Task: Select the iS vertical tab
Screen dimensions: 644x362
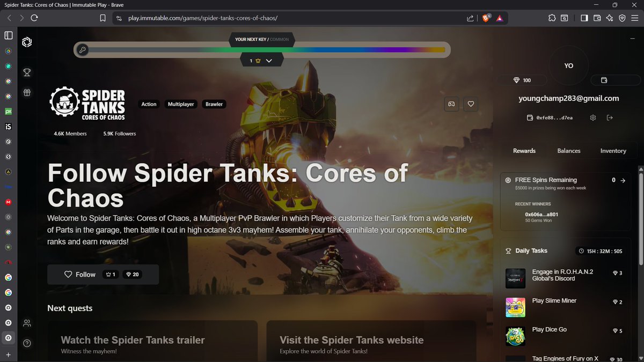Action: (x=9, y=127)
